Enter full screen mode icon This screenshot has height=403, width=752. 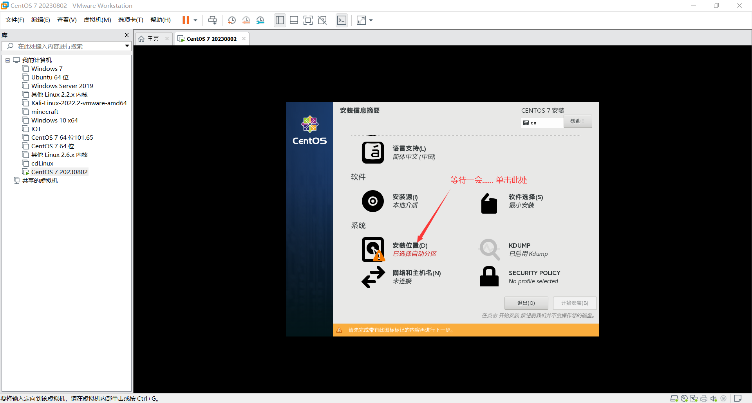308,20
